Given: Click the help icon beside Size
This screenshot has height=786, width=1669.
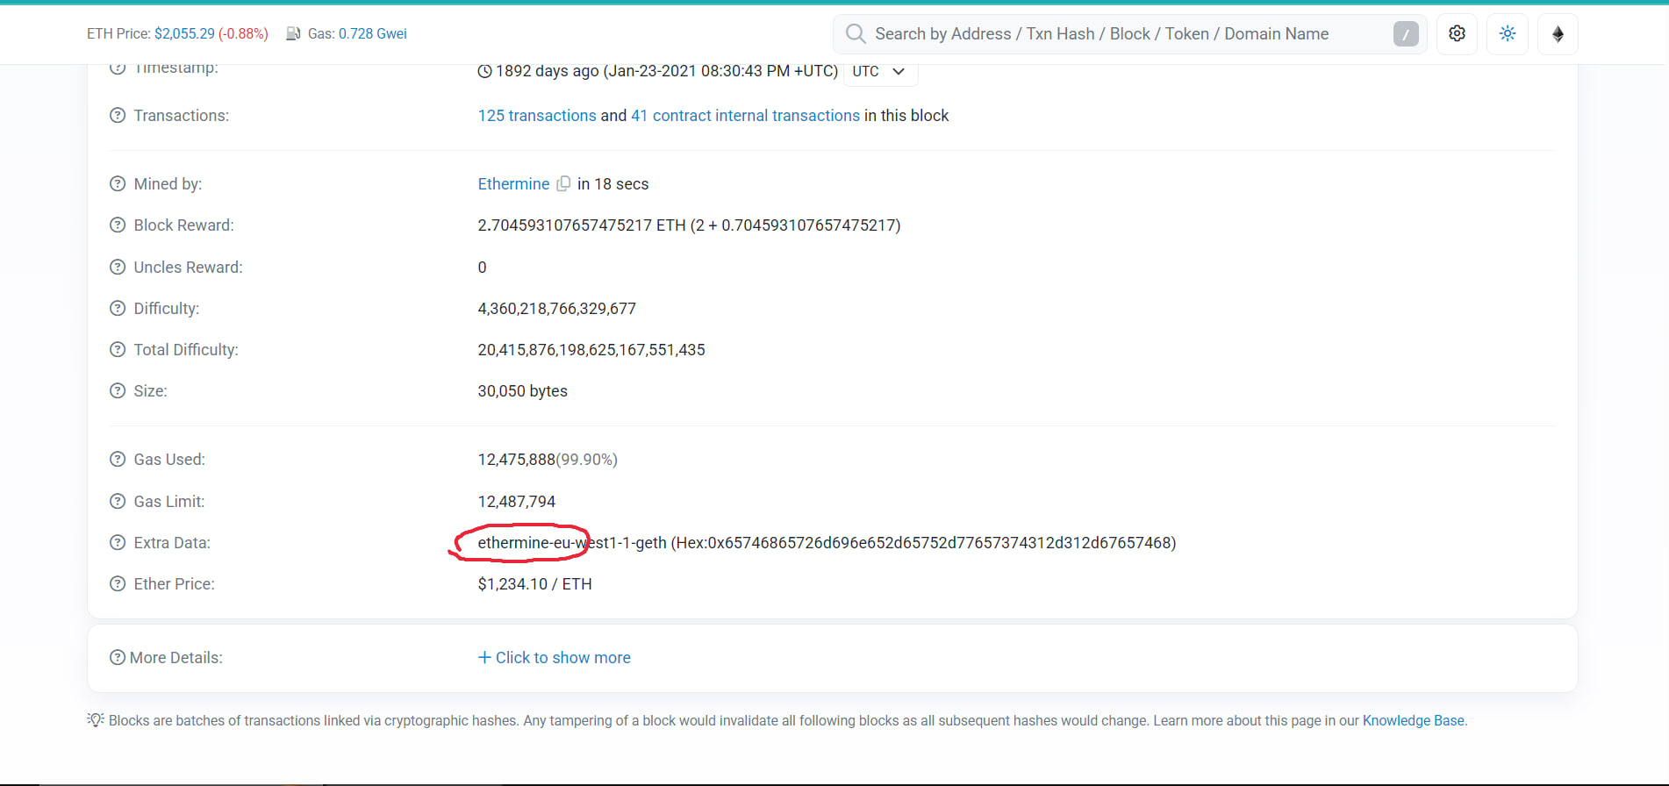Looking at the screenshot, I should [x=118, y=391].
